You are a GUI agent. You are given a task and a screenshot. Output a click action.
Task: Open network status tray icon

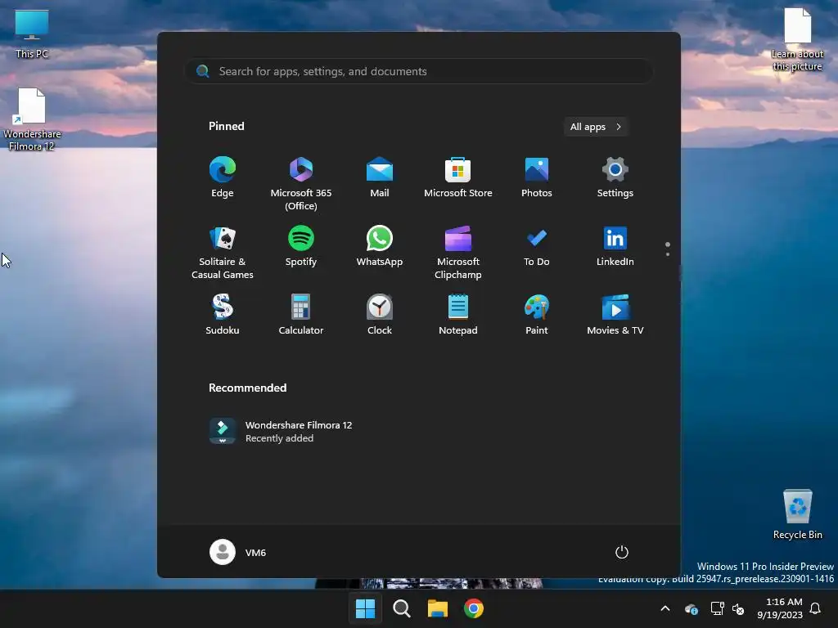pos(717,608)
